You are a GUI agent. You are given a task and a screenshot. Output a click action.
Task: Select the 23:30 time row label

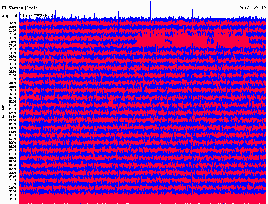click(12, 199)
